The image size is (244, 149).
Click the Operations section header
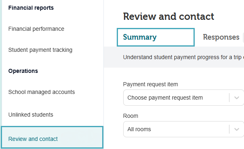coord(23,71)
